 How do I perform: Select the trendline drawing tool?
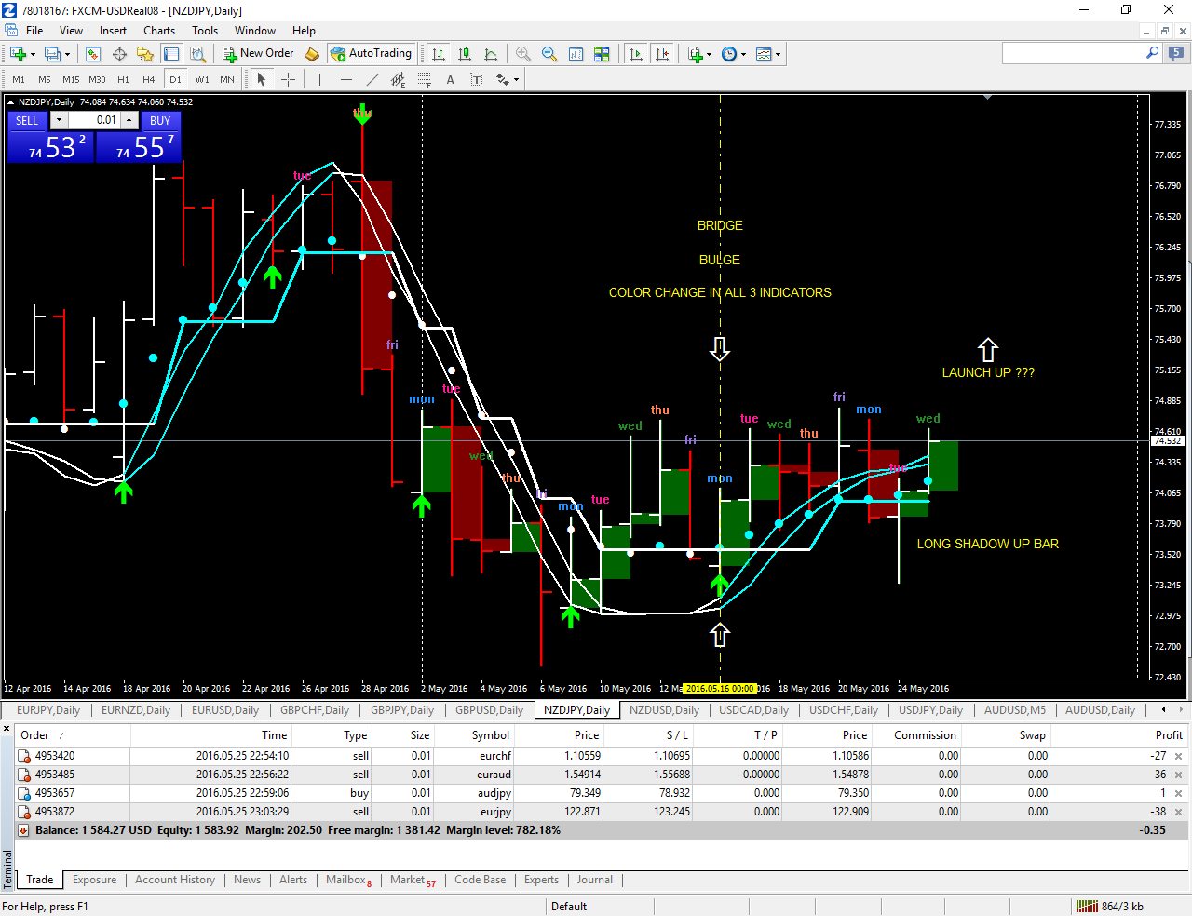[372, 79]
